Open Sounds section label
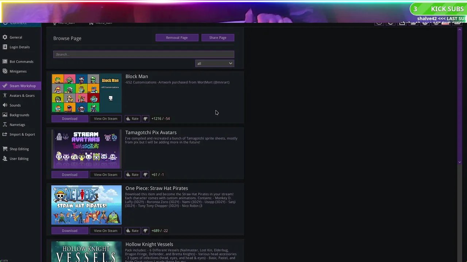The height and width of the screenshot is (262, 467). click(x=15, y=105)
